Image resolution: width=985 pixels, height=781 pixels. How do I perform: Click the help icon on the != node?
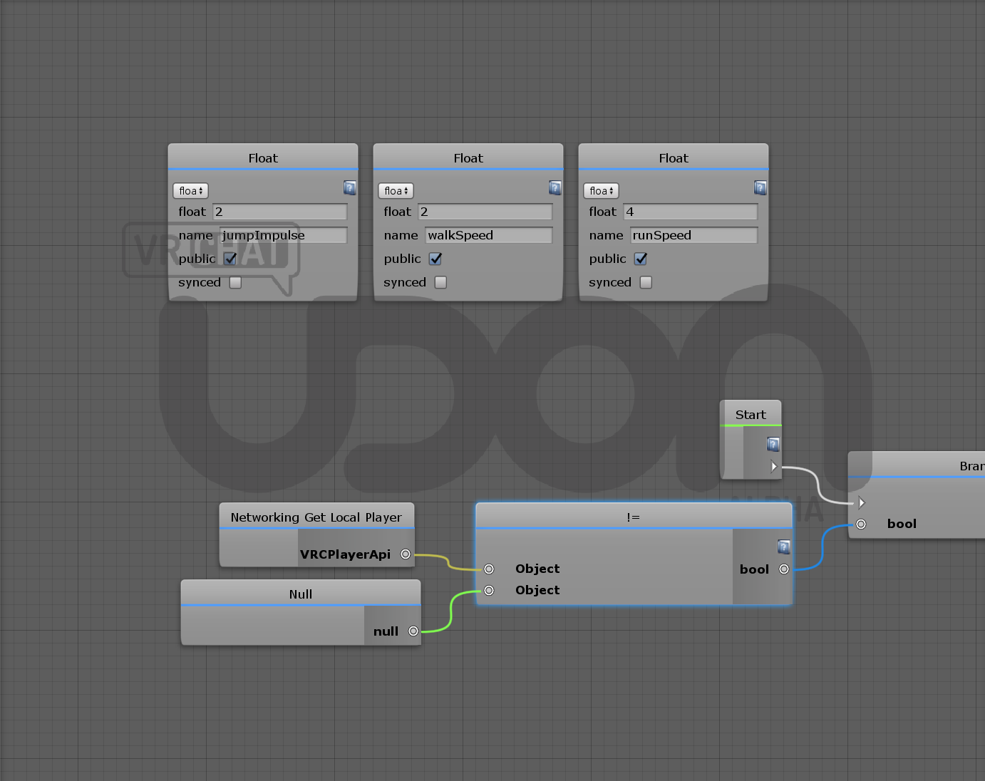click(783, 547)
